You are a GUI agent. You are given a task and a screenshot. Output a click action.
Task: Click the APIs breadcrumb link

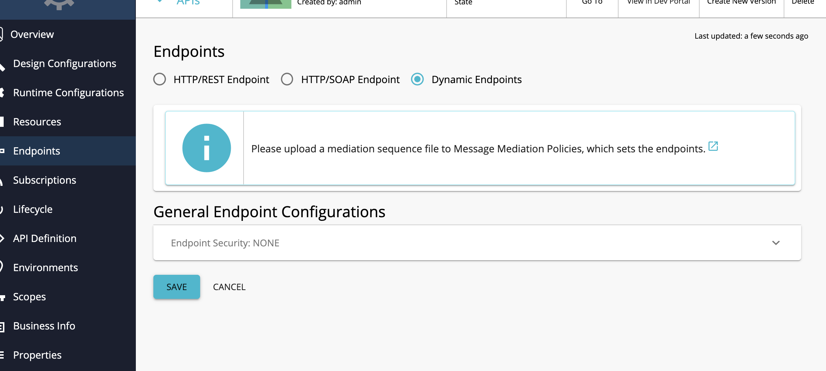[x=188, y=3]
